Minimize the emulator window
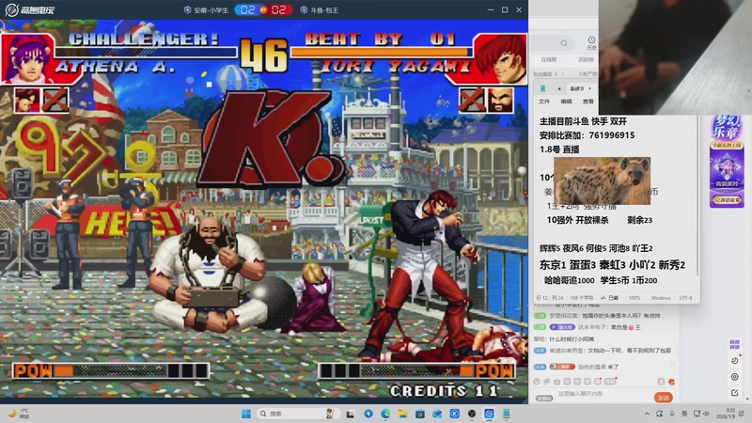Viewport: 752px width, 423px height. [490, 9]
